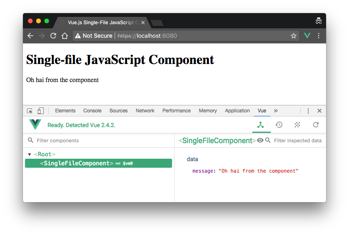This screenshot has width=349, height=235.
Task: Click the Filter inspected data field
Action: pos(297,141)
